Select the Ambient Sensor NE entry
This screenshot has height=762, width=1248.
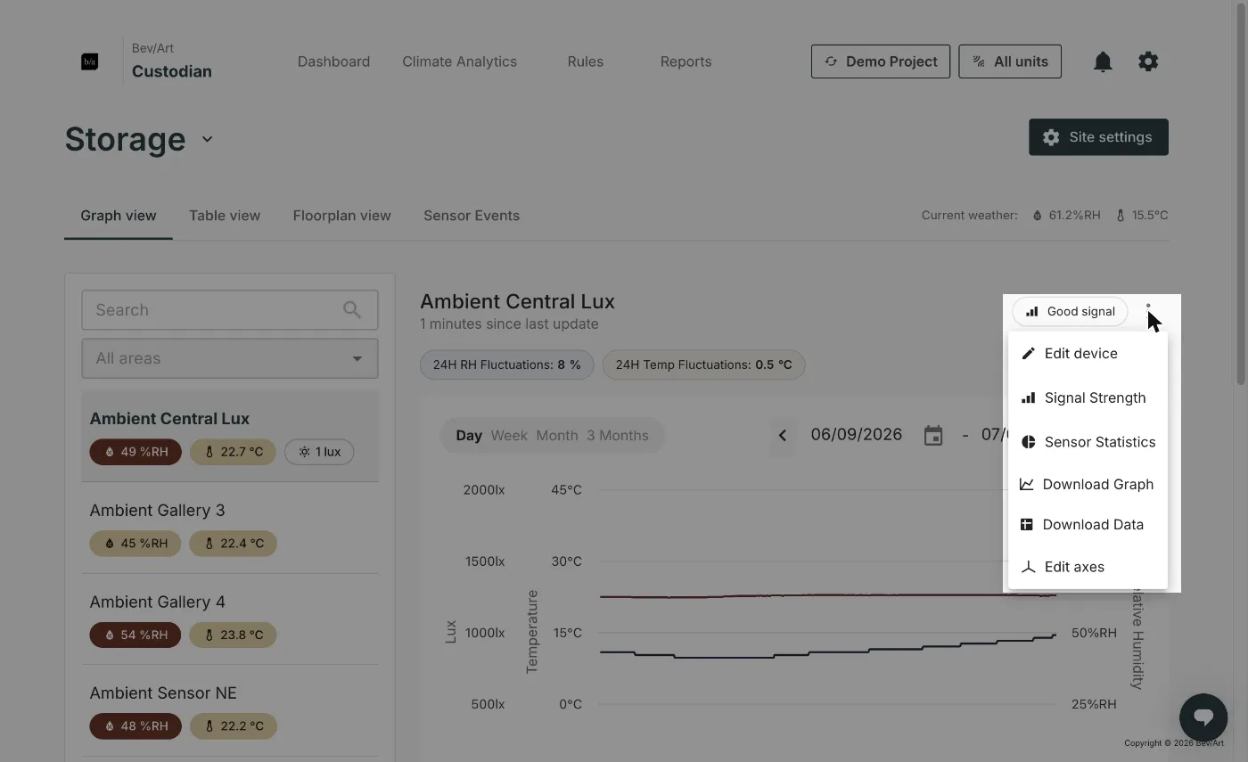click(230, 710)
